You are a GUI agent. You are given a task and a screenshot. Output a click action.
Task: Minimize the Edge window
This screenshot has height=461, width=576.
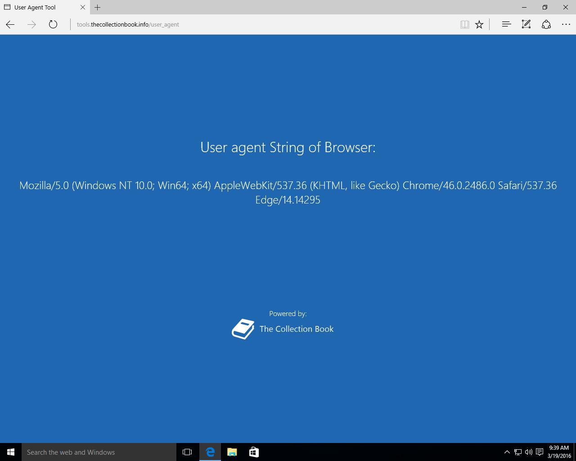(x=524, y=7)
